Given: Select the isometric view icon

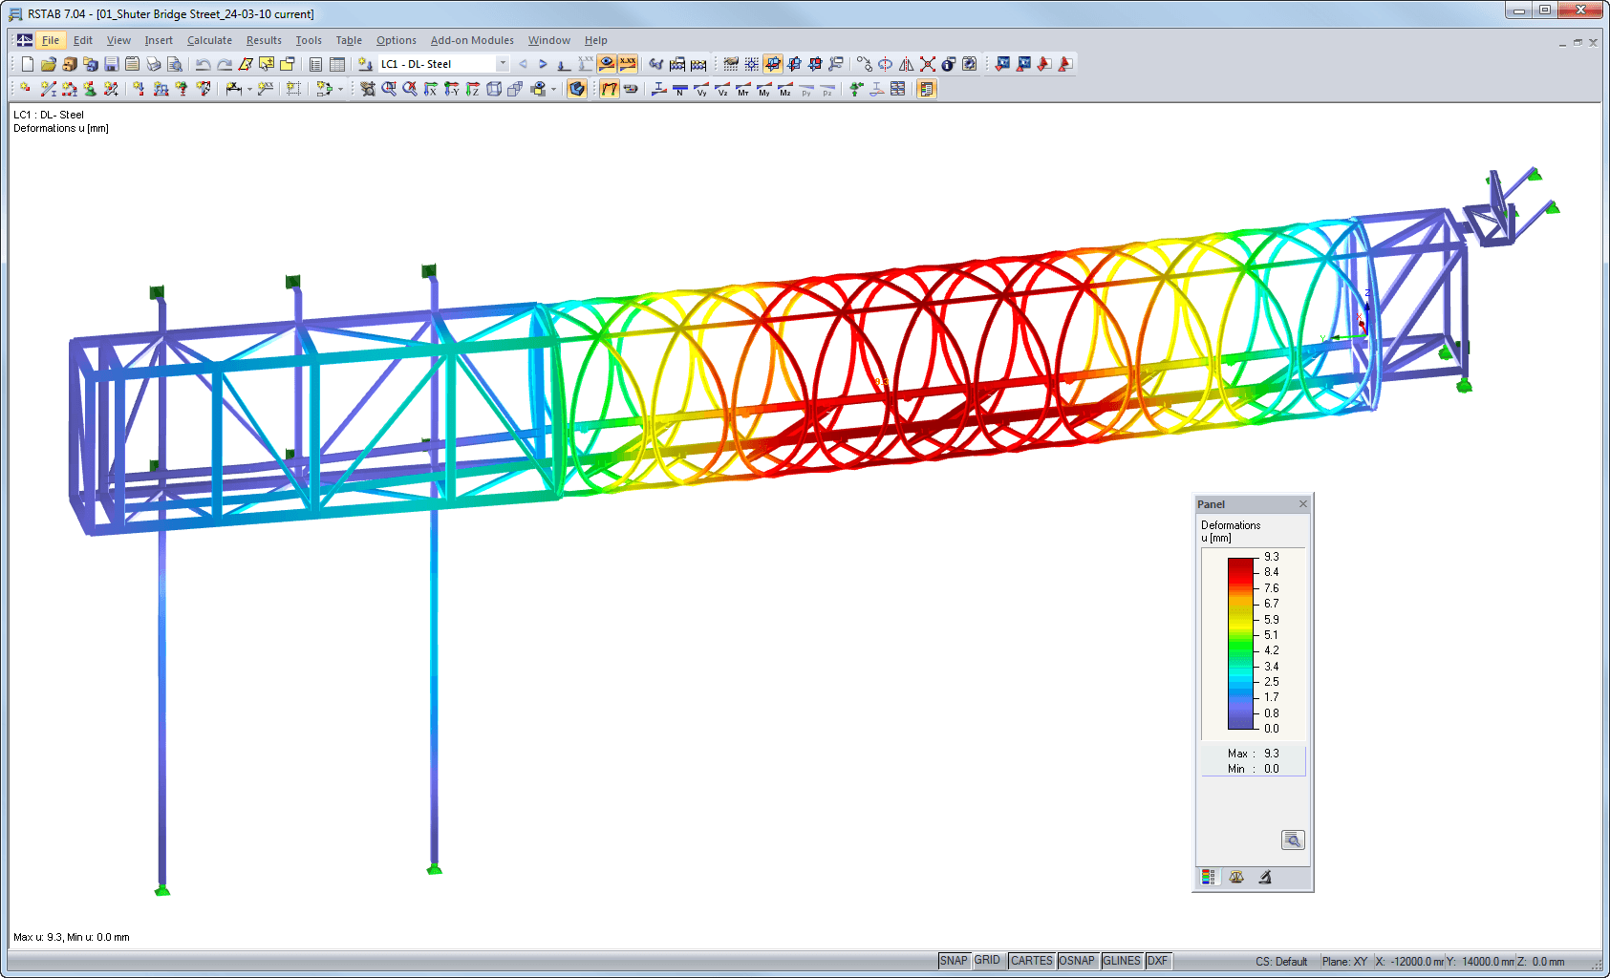Looking at the screenshot, I should 492,89.
